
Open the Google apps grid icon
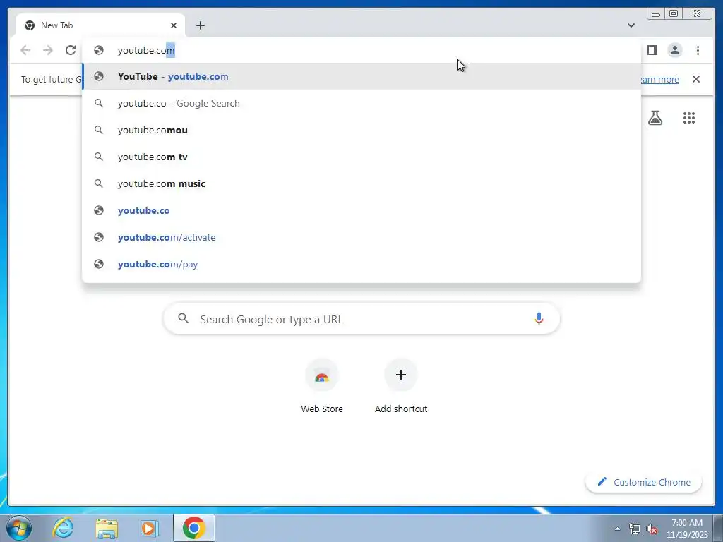point(689,118)
